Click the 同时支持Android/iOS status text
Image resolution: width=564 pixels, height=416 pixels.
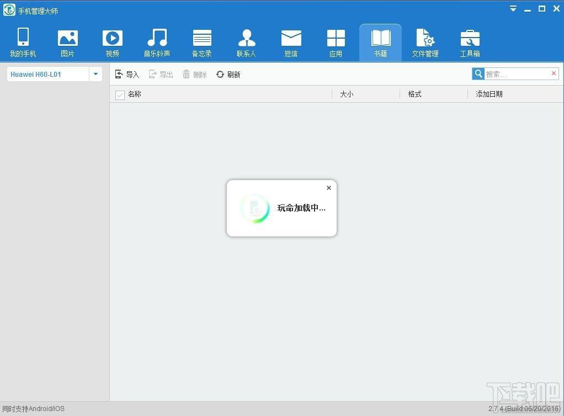[34, 409]
